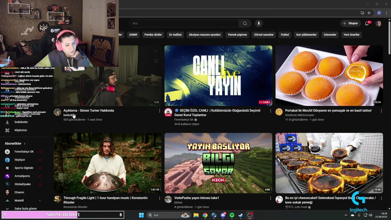
Task: Install app icon in address bar
Action: click(x=362, y=13)
